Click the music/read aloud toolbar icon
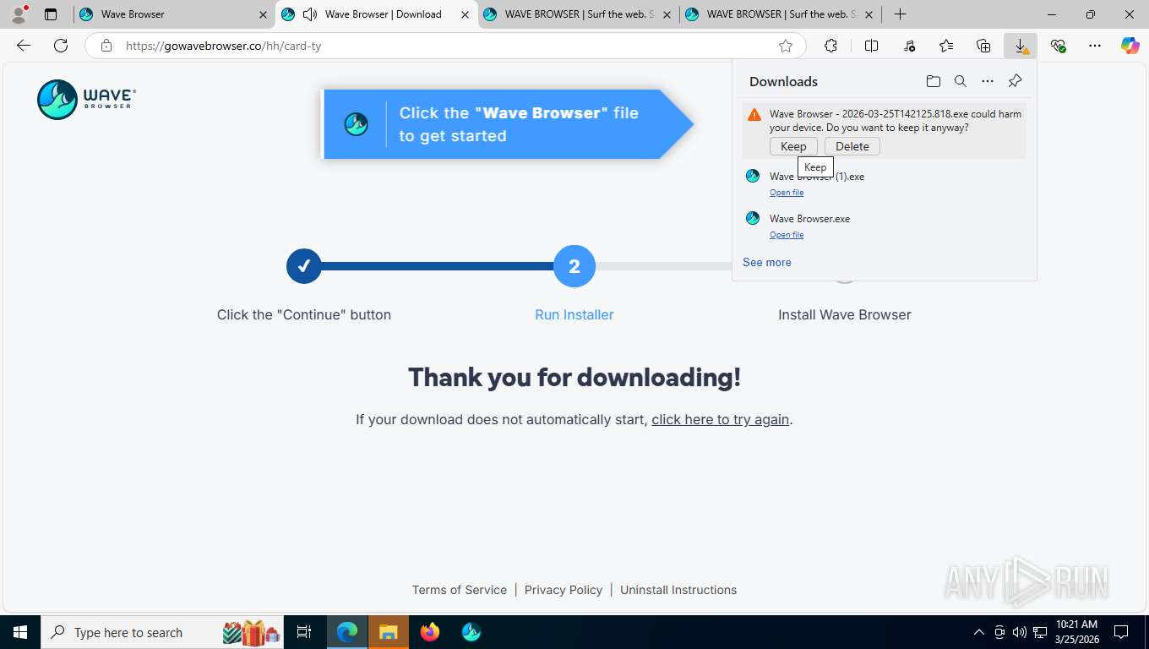This screenshot has width=1149, height=649. click(x=909, y=46)
